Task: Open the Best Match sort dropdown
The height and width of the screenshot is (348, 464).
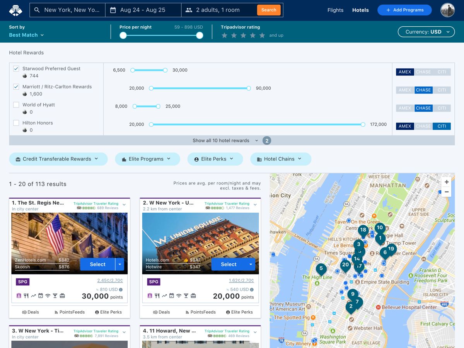Action: click(x=26, y=35)
